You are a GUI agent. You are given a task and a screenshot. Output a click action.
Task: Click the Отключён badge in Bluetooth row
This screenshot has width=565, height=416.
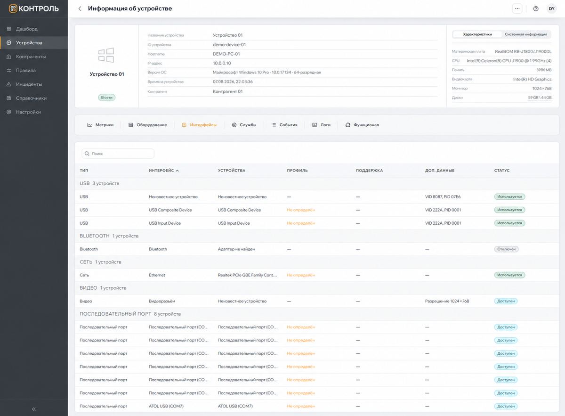pyautogui.click(x=507, y=249)
